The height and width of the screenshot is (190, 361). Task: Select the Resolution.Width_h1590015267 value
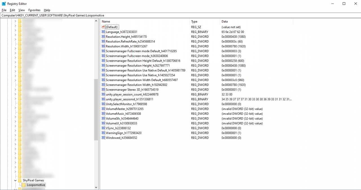[x=126, y=46]
